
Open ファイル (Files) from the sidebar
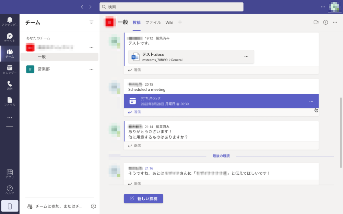click(x=9, y=101)
